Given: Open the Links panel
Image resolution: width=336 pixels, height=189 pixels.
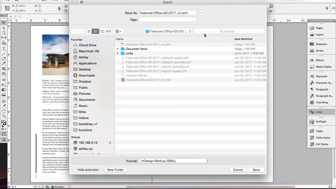Looking at the screenshot, I should [x=321, y=112].
